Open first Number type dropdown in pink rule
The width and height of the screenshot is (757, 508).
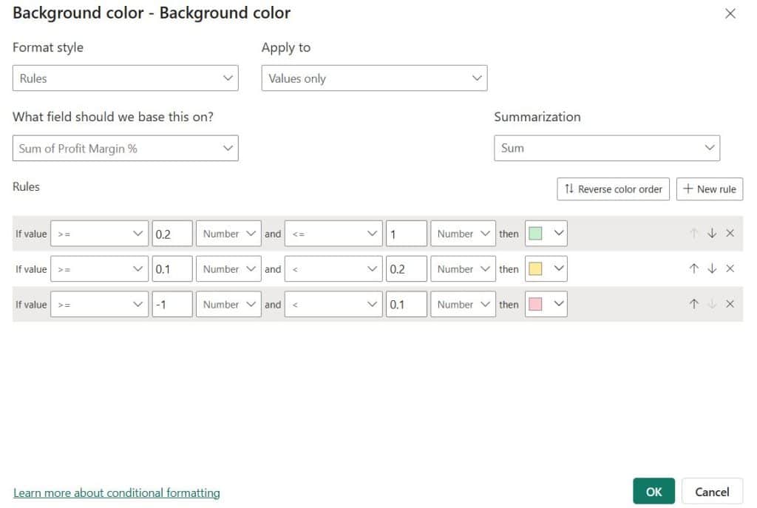(x=228, y=304)
